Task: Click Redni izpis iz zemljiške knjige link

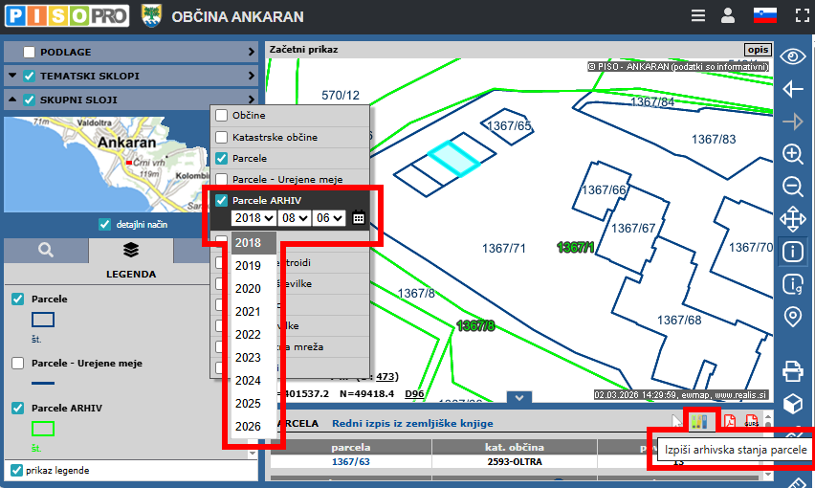Action: [412, 423]
